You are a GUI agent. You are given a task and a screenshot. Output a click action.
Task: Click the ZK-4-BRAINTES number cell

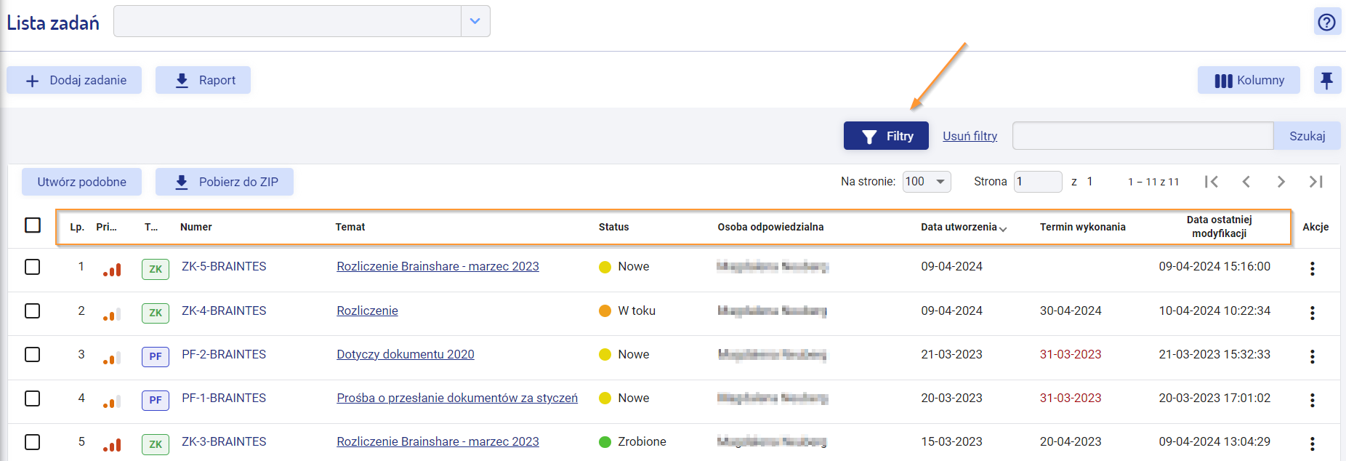pos(224,310)
